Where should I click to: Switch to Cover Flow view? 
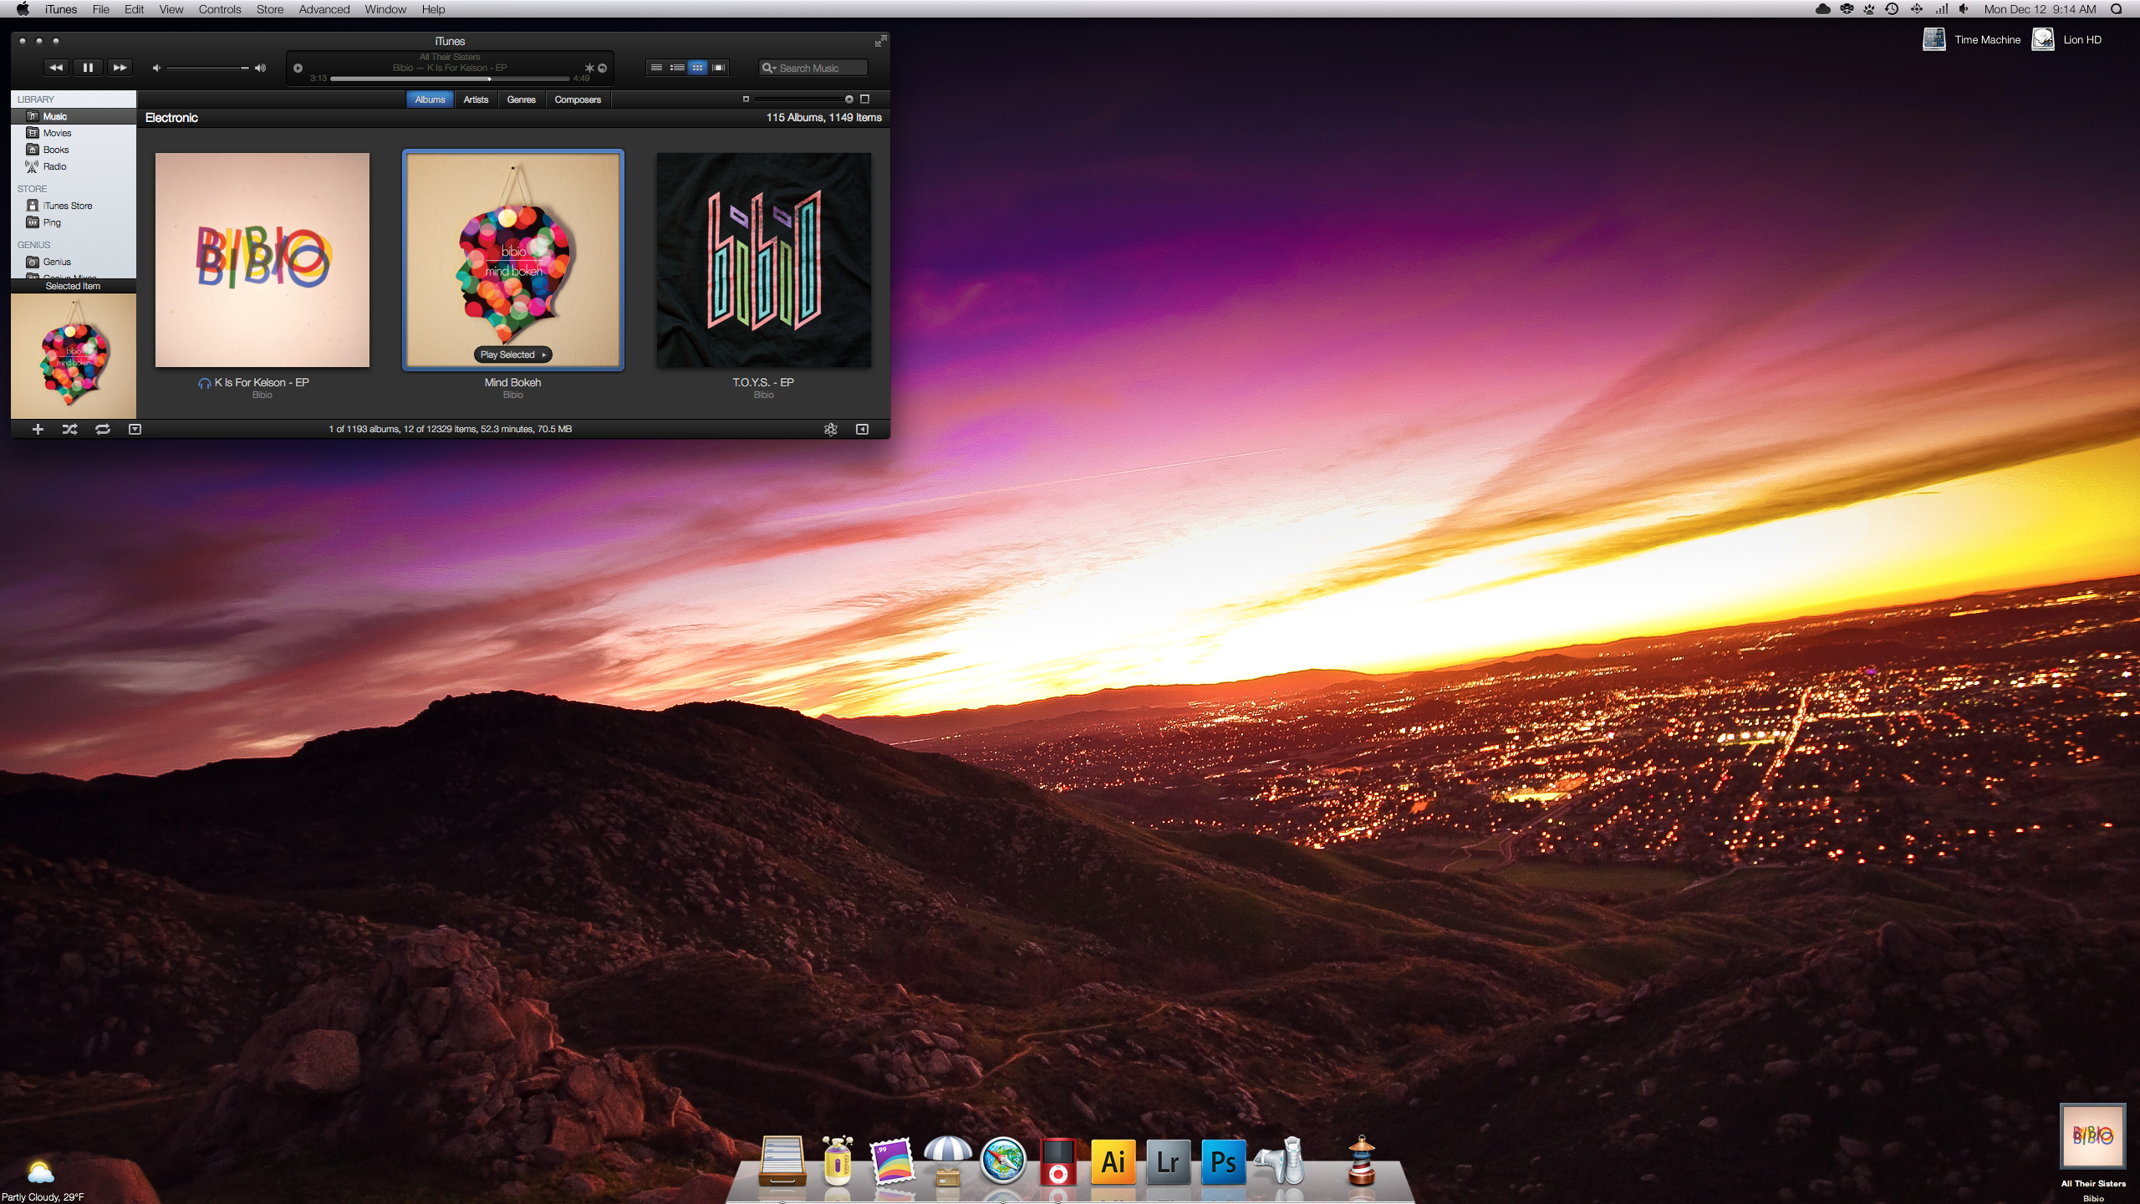coord(718,68)
